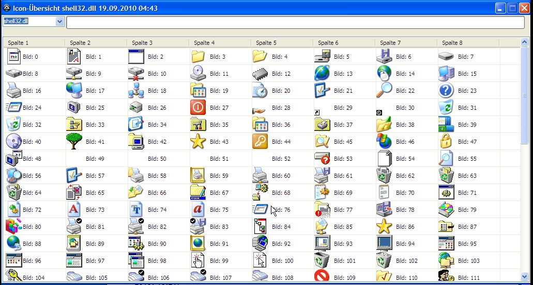Click the empty text field beside the dropdown
Viewport: 533px width, 285px height.
(295, 22)
